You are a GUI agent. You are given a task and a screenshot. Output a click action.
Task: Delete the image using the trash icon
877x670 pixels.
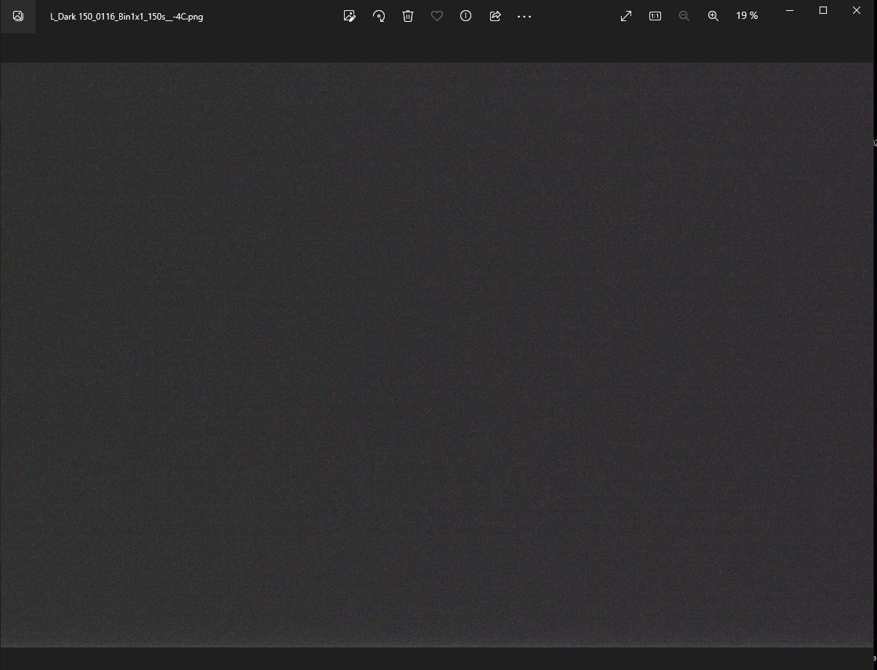pyautogui.click(x=408, y=16)
